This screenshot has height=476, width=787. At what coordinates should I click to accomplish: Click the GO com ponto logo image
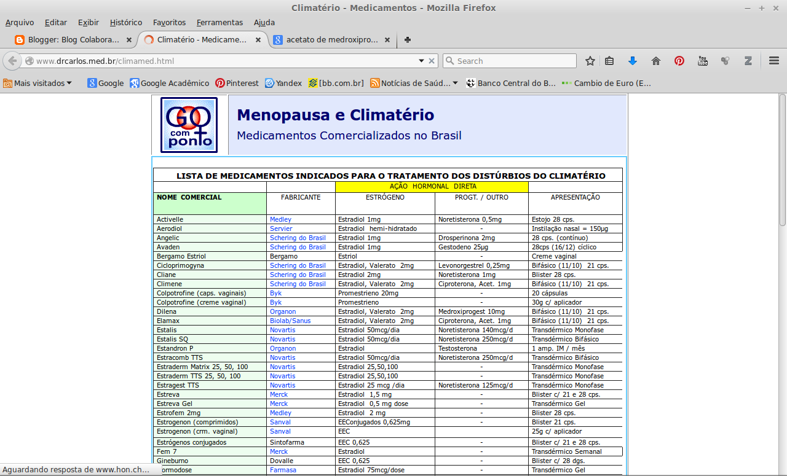tap(189, 125)
